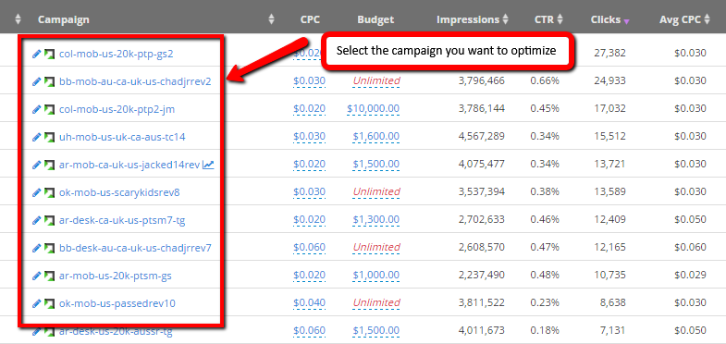Screen dimensions: 726x344
Task: Choose campaign ok-mob-us-passedrev10
Action: tap(117, 303)
